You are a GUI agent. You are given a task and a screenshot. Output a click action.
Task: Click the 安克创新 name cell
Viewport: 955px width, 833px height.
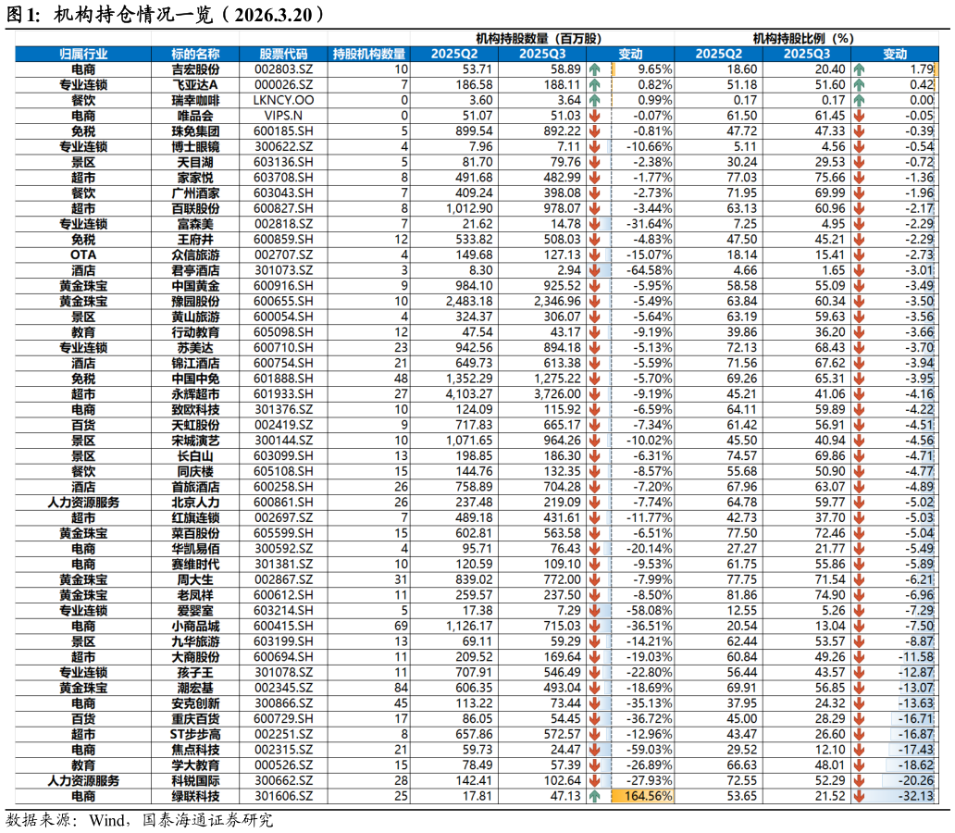195,703
